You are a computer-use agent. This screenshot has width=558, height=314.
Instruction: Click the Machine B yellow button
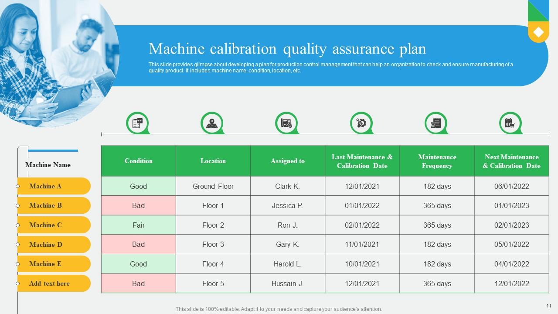point(54,205)
